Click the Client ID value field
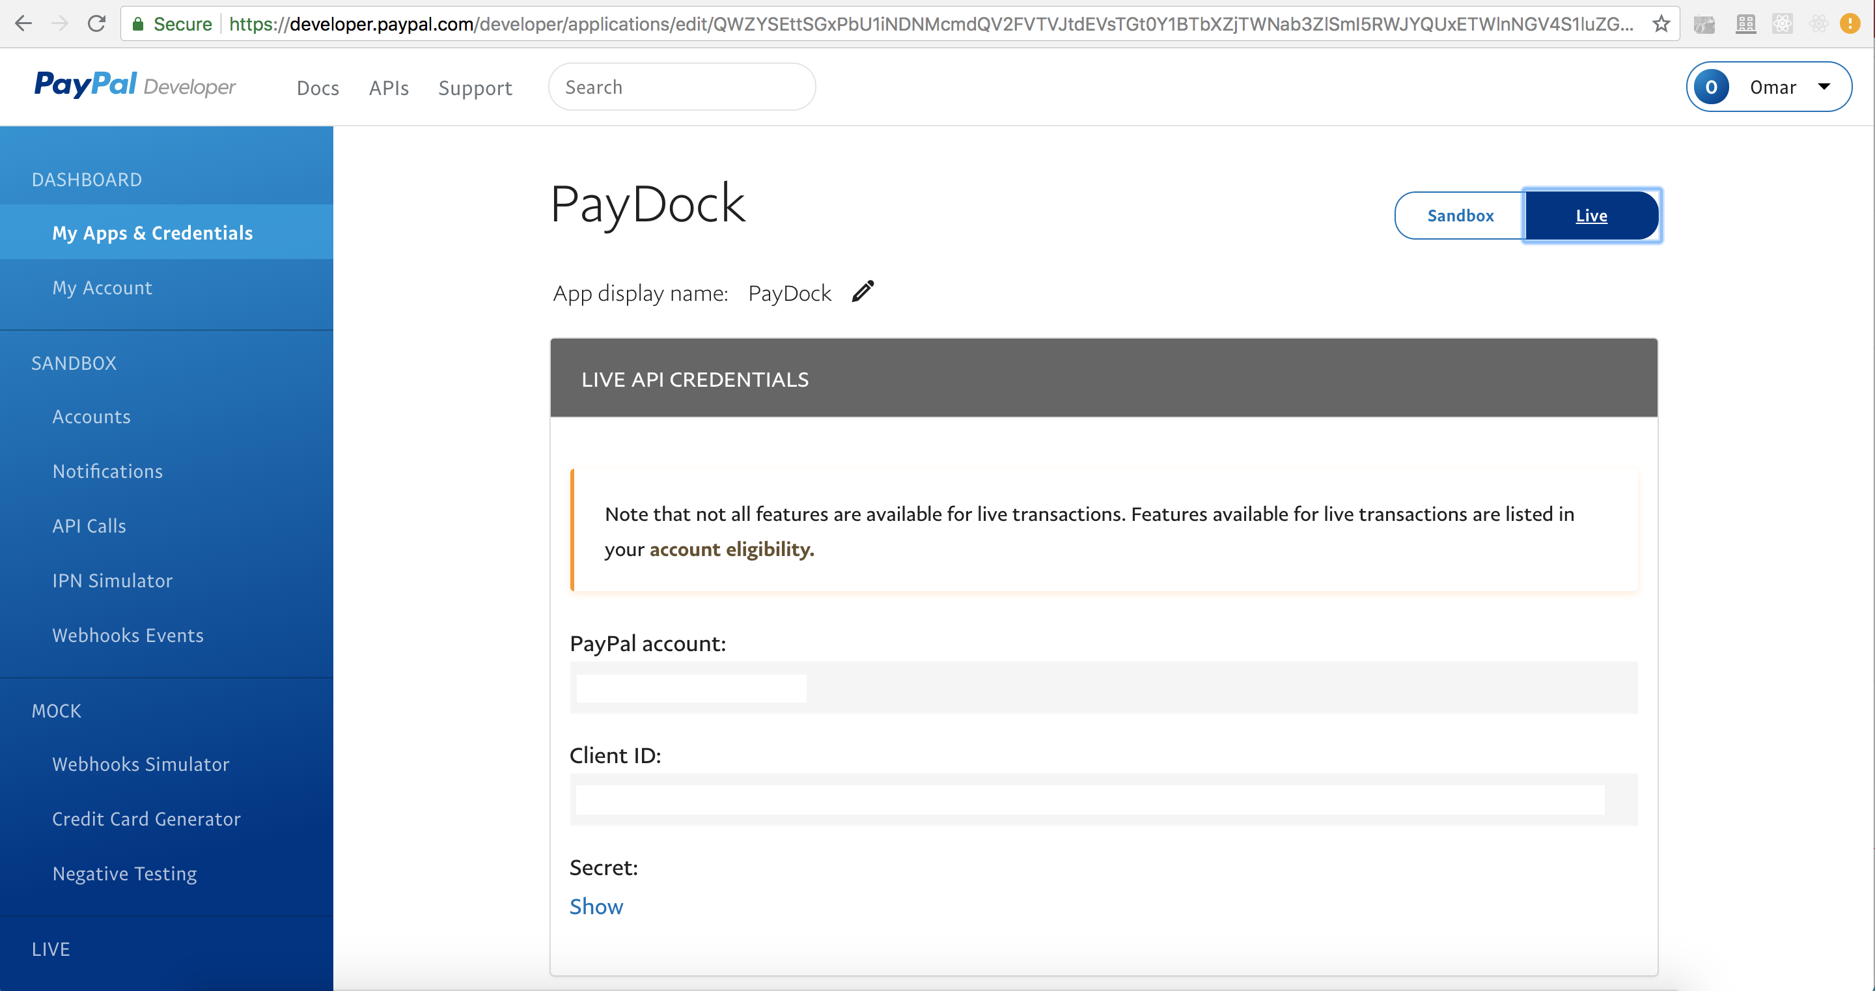 [1104, 800]
